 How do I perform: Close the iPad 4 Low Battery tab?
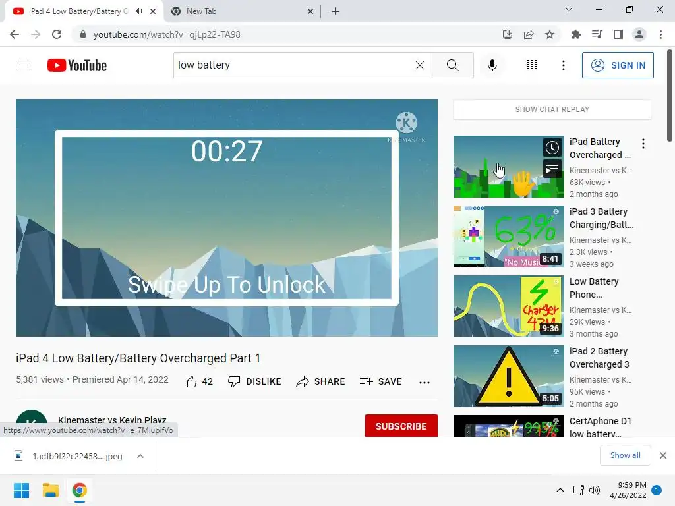[x=153, y=11]
